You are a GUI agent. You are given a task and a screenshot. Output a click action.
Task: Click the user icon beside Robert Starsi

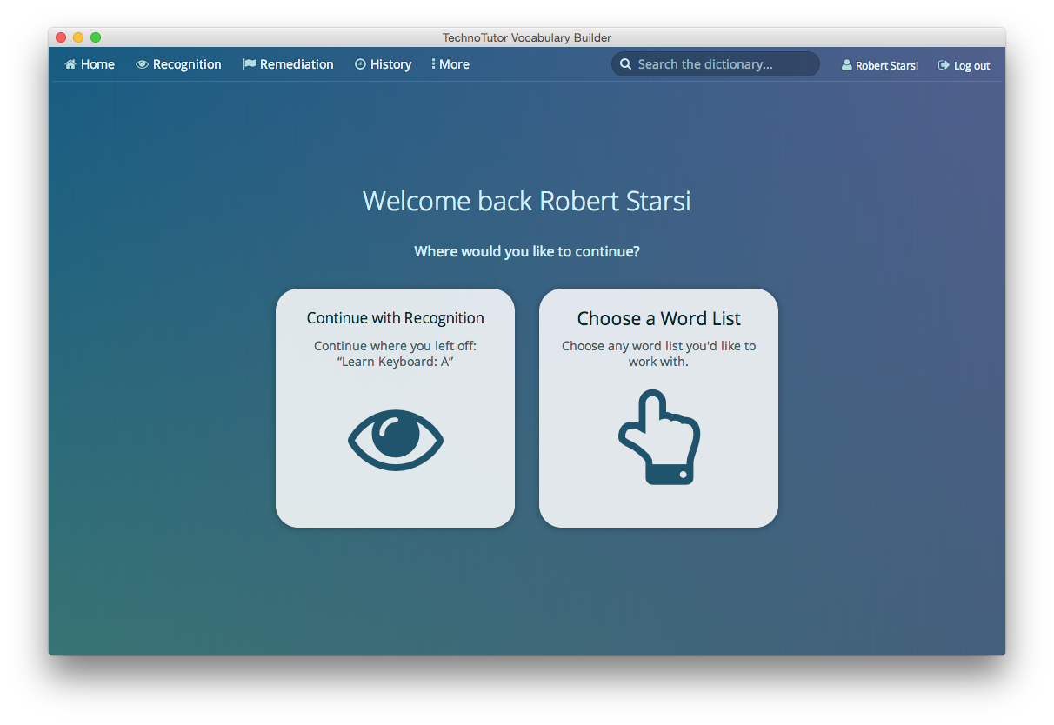[x=845, y=64]
